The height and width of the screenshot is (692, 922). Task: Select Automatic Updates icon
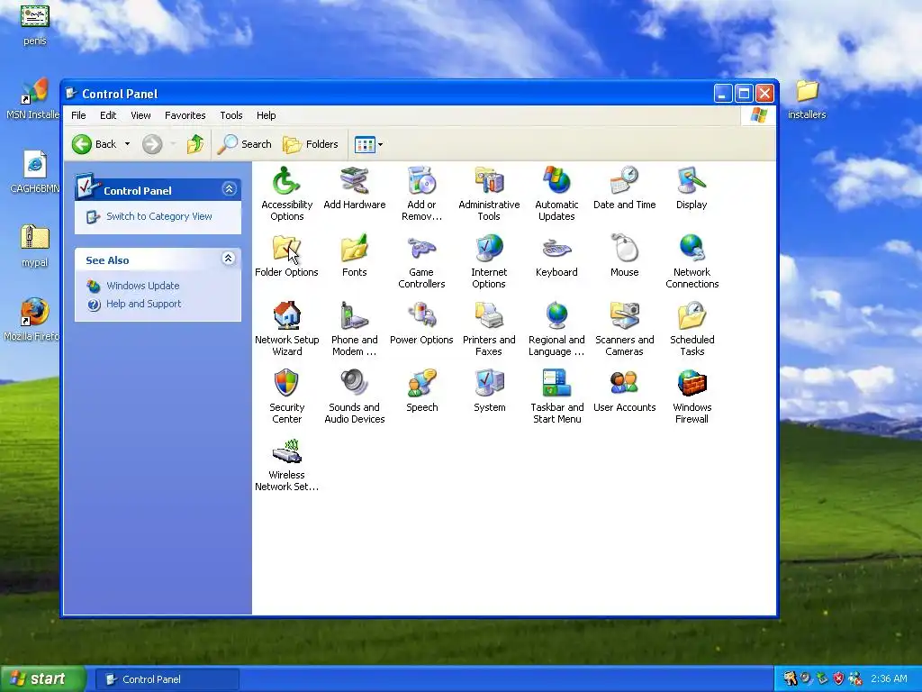pyautogui.click(x=556, y=193)
